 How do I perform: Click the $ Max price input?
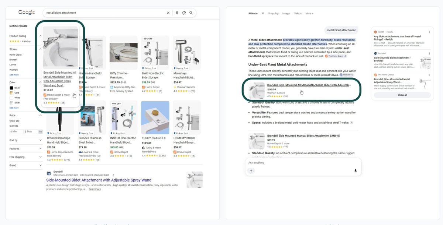click(31, 131)
